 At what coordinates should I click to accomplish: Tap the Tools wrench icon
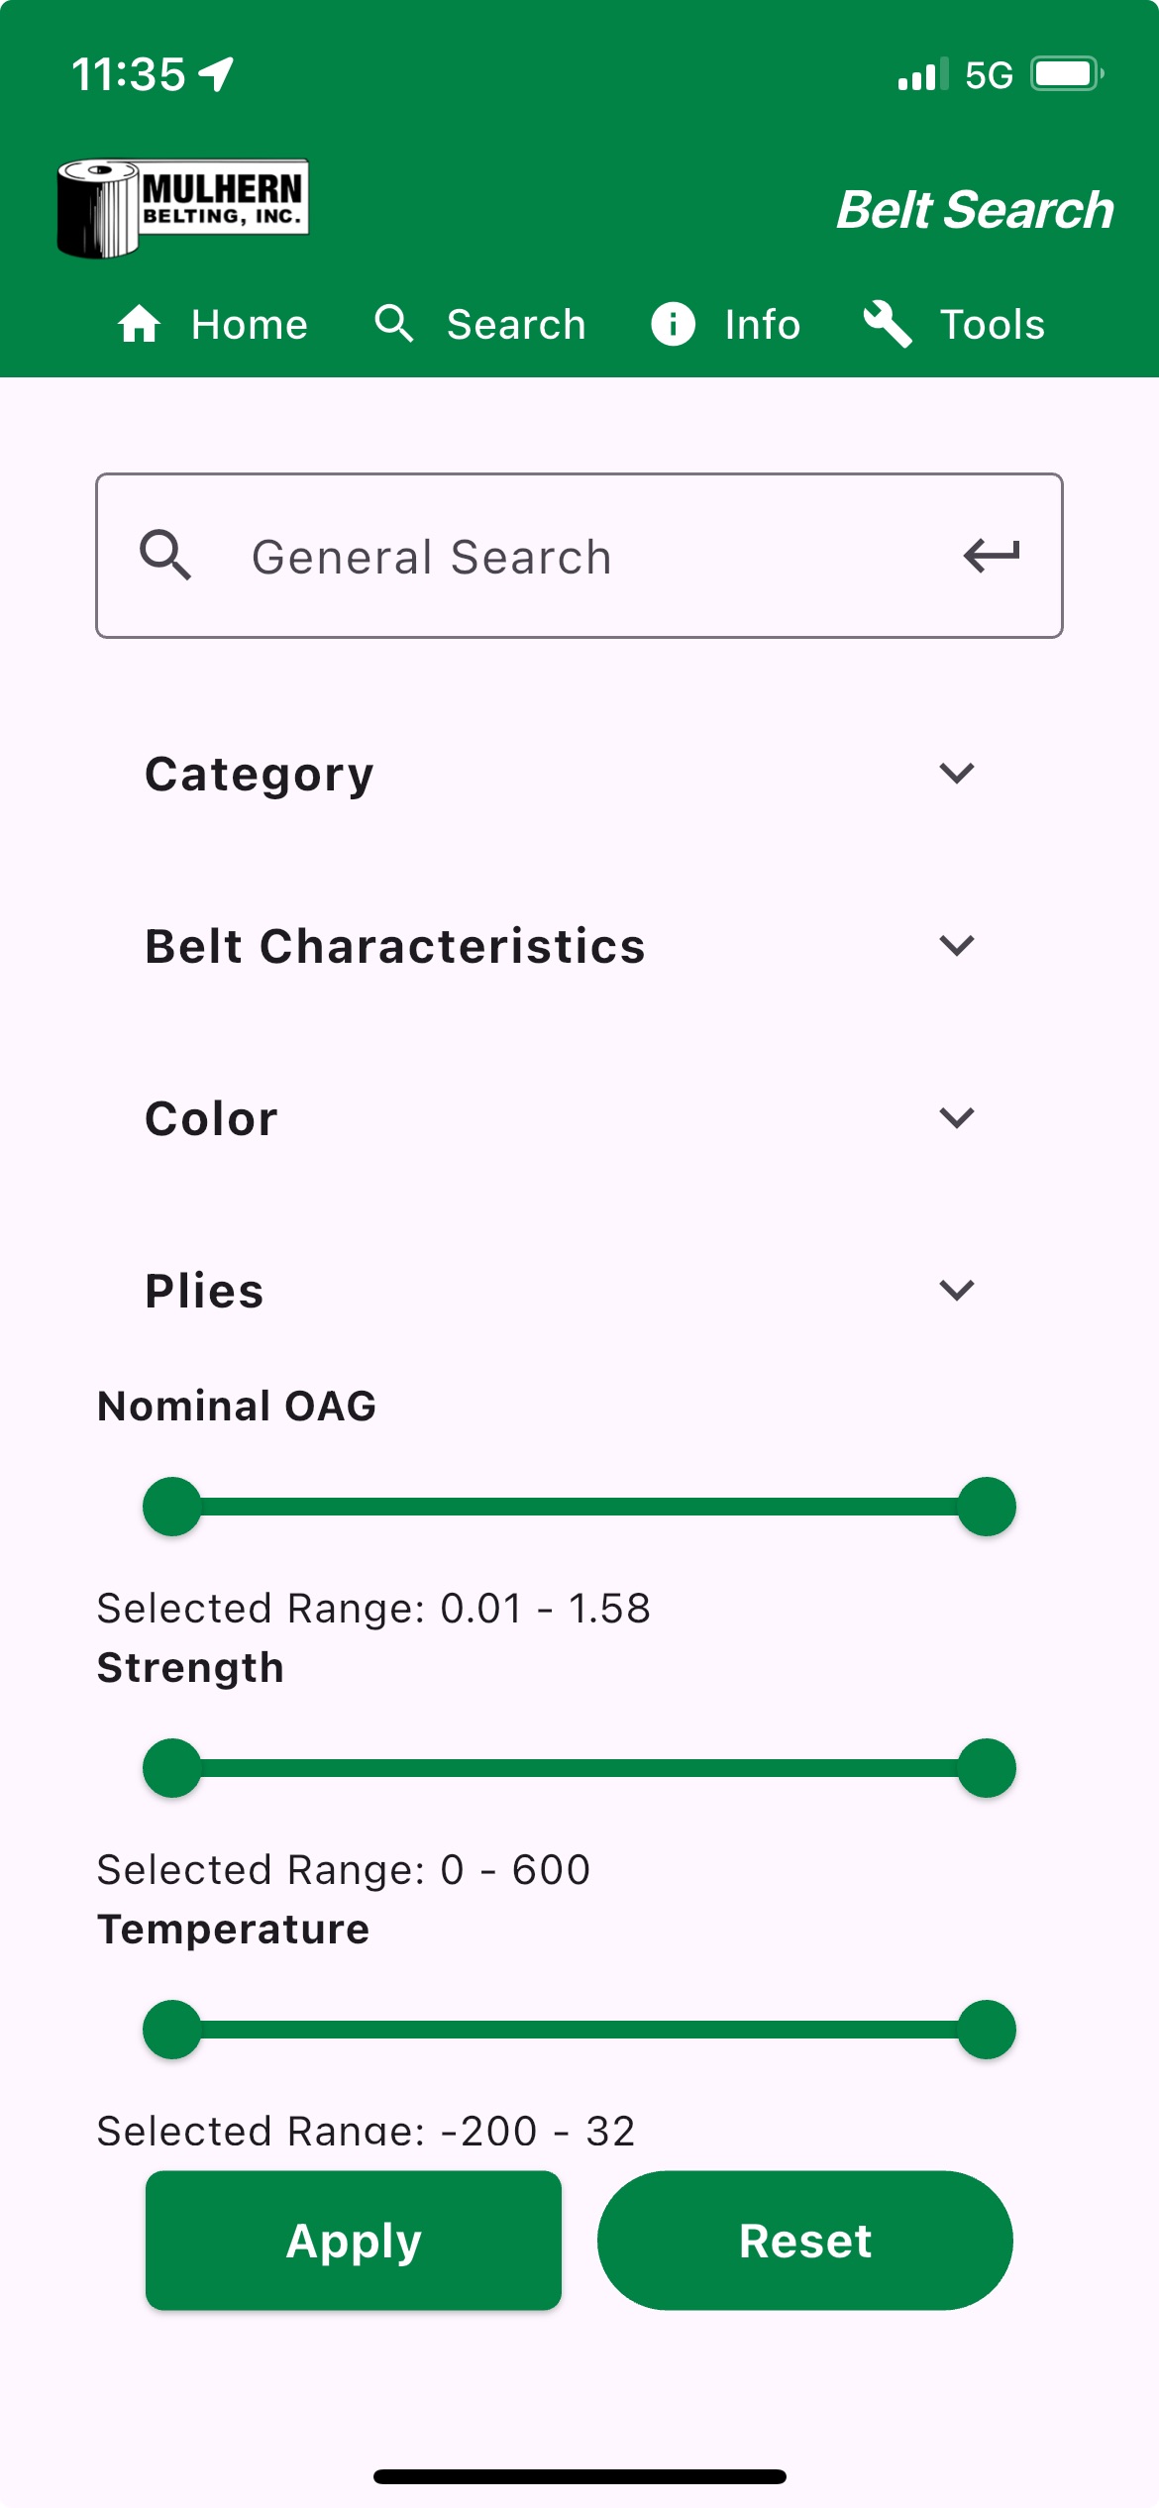click(888, 324)
